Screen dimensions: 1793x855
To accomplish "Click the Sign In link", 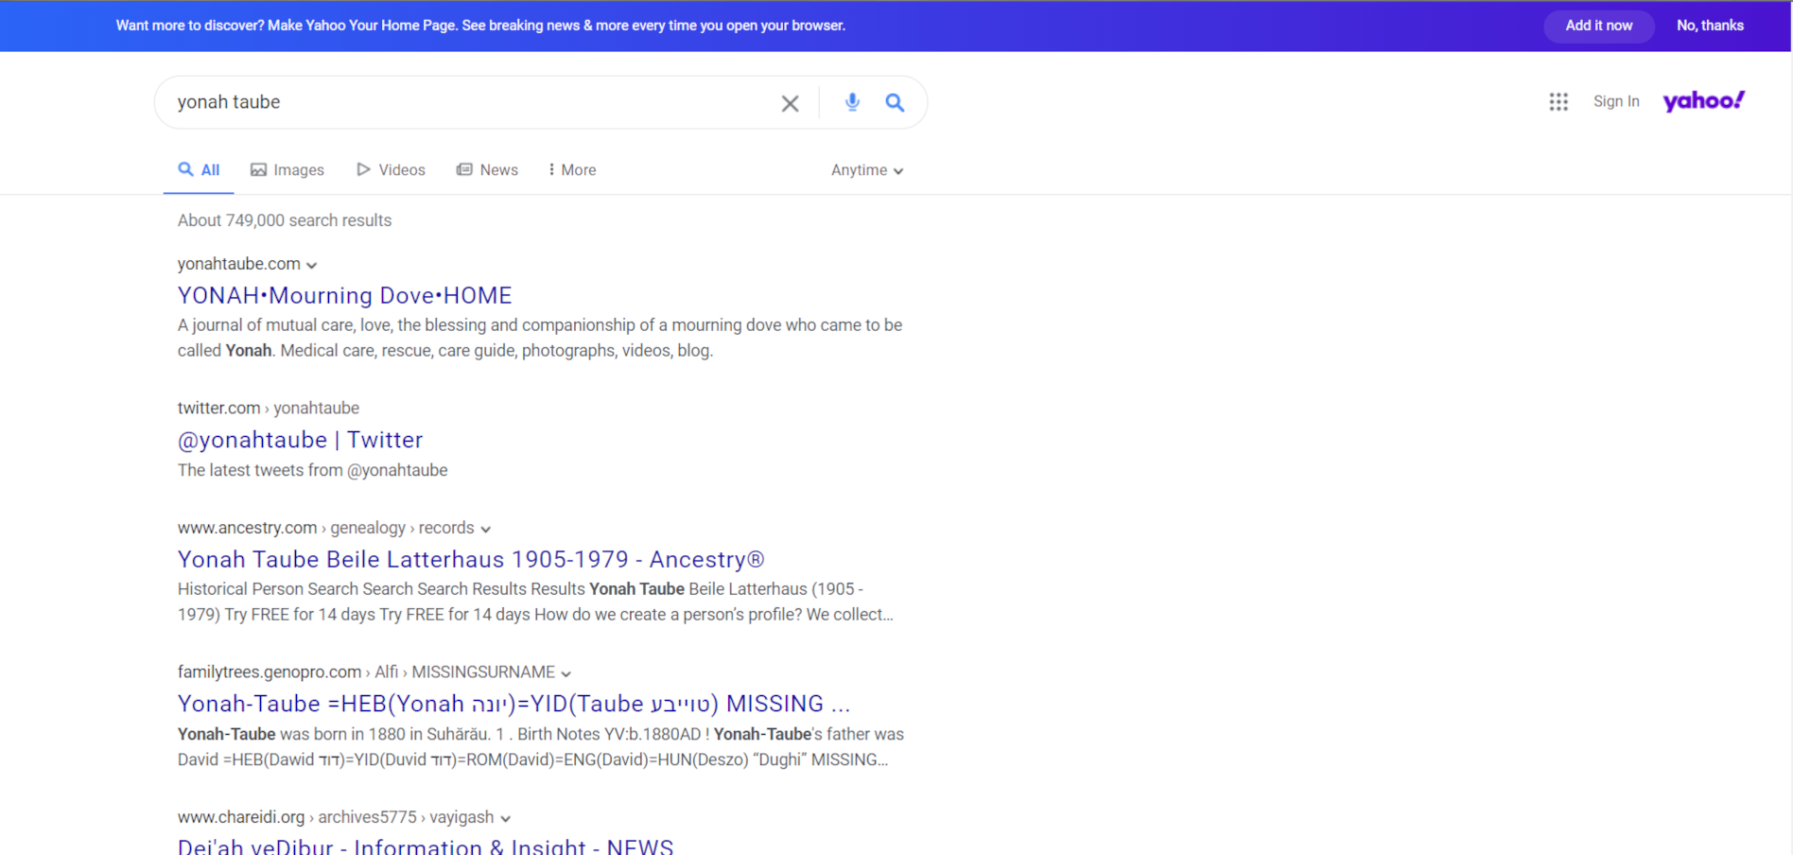I will [1616, 101].
